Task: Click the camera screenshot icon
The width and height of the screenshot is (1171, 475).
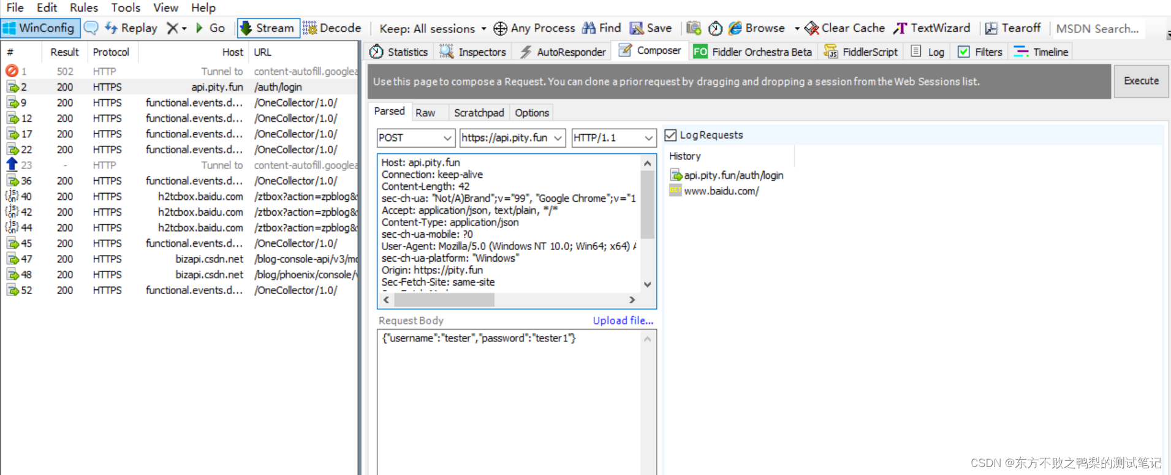Action: click(x=694, y=28)
